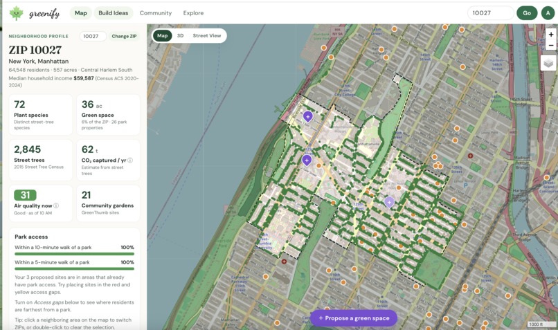558x330 pixels.
Task: Switch the map to 3D view
Action: click(181, 35)
